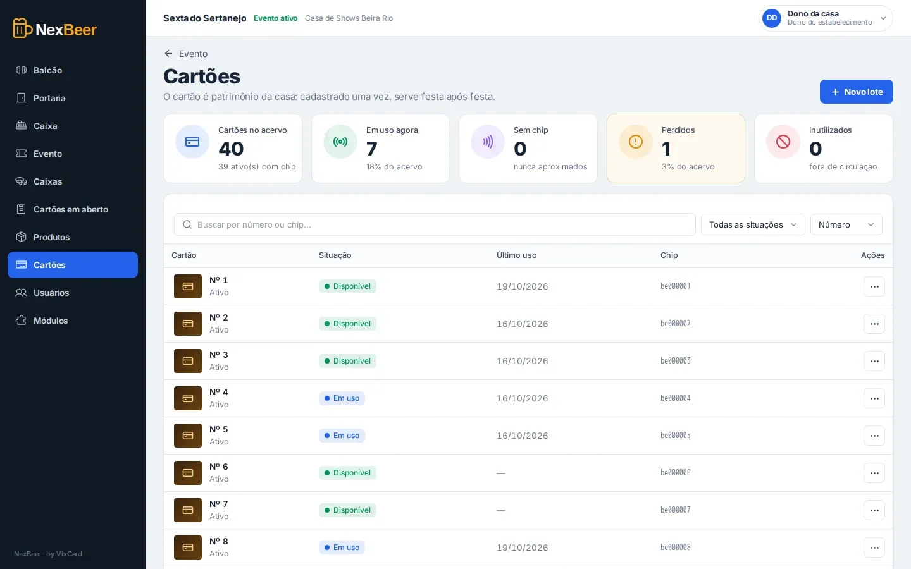Click the Cartões no acervo card icon
Image resolution: width=911 pixels, height=569 pixels.
click(x=192, y=142)
